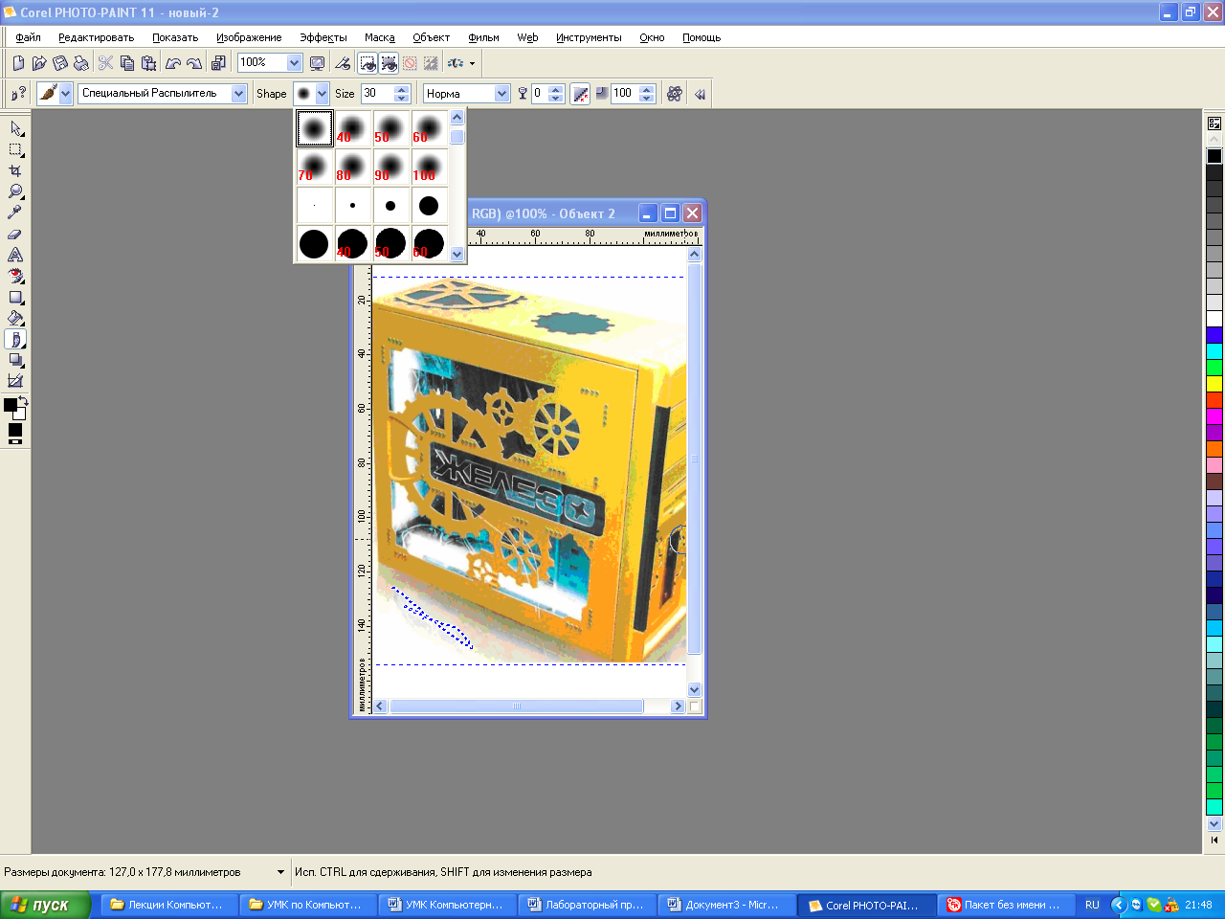1225x919 pixels.
Task: Choose the soft nib labeled 100
Action: point(429,167)
